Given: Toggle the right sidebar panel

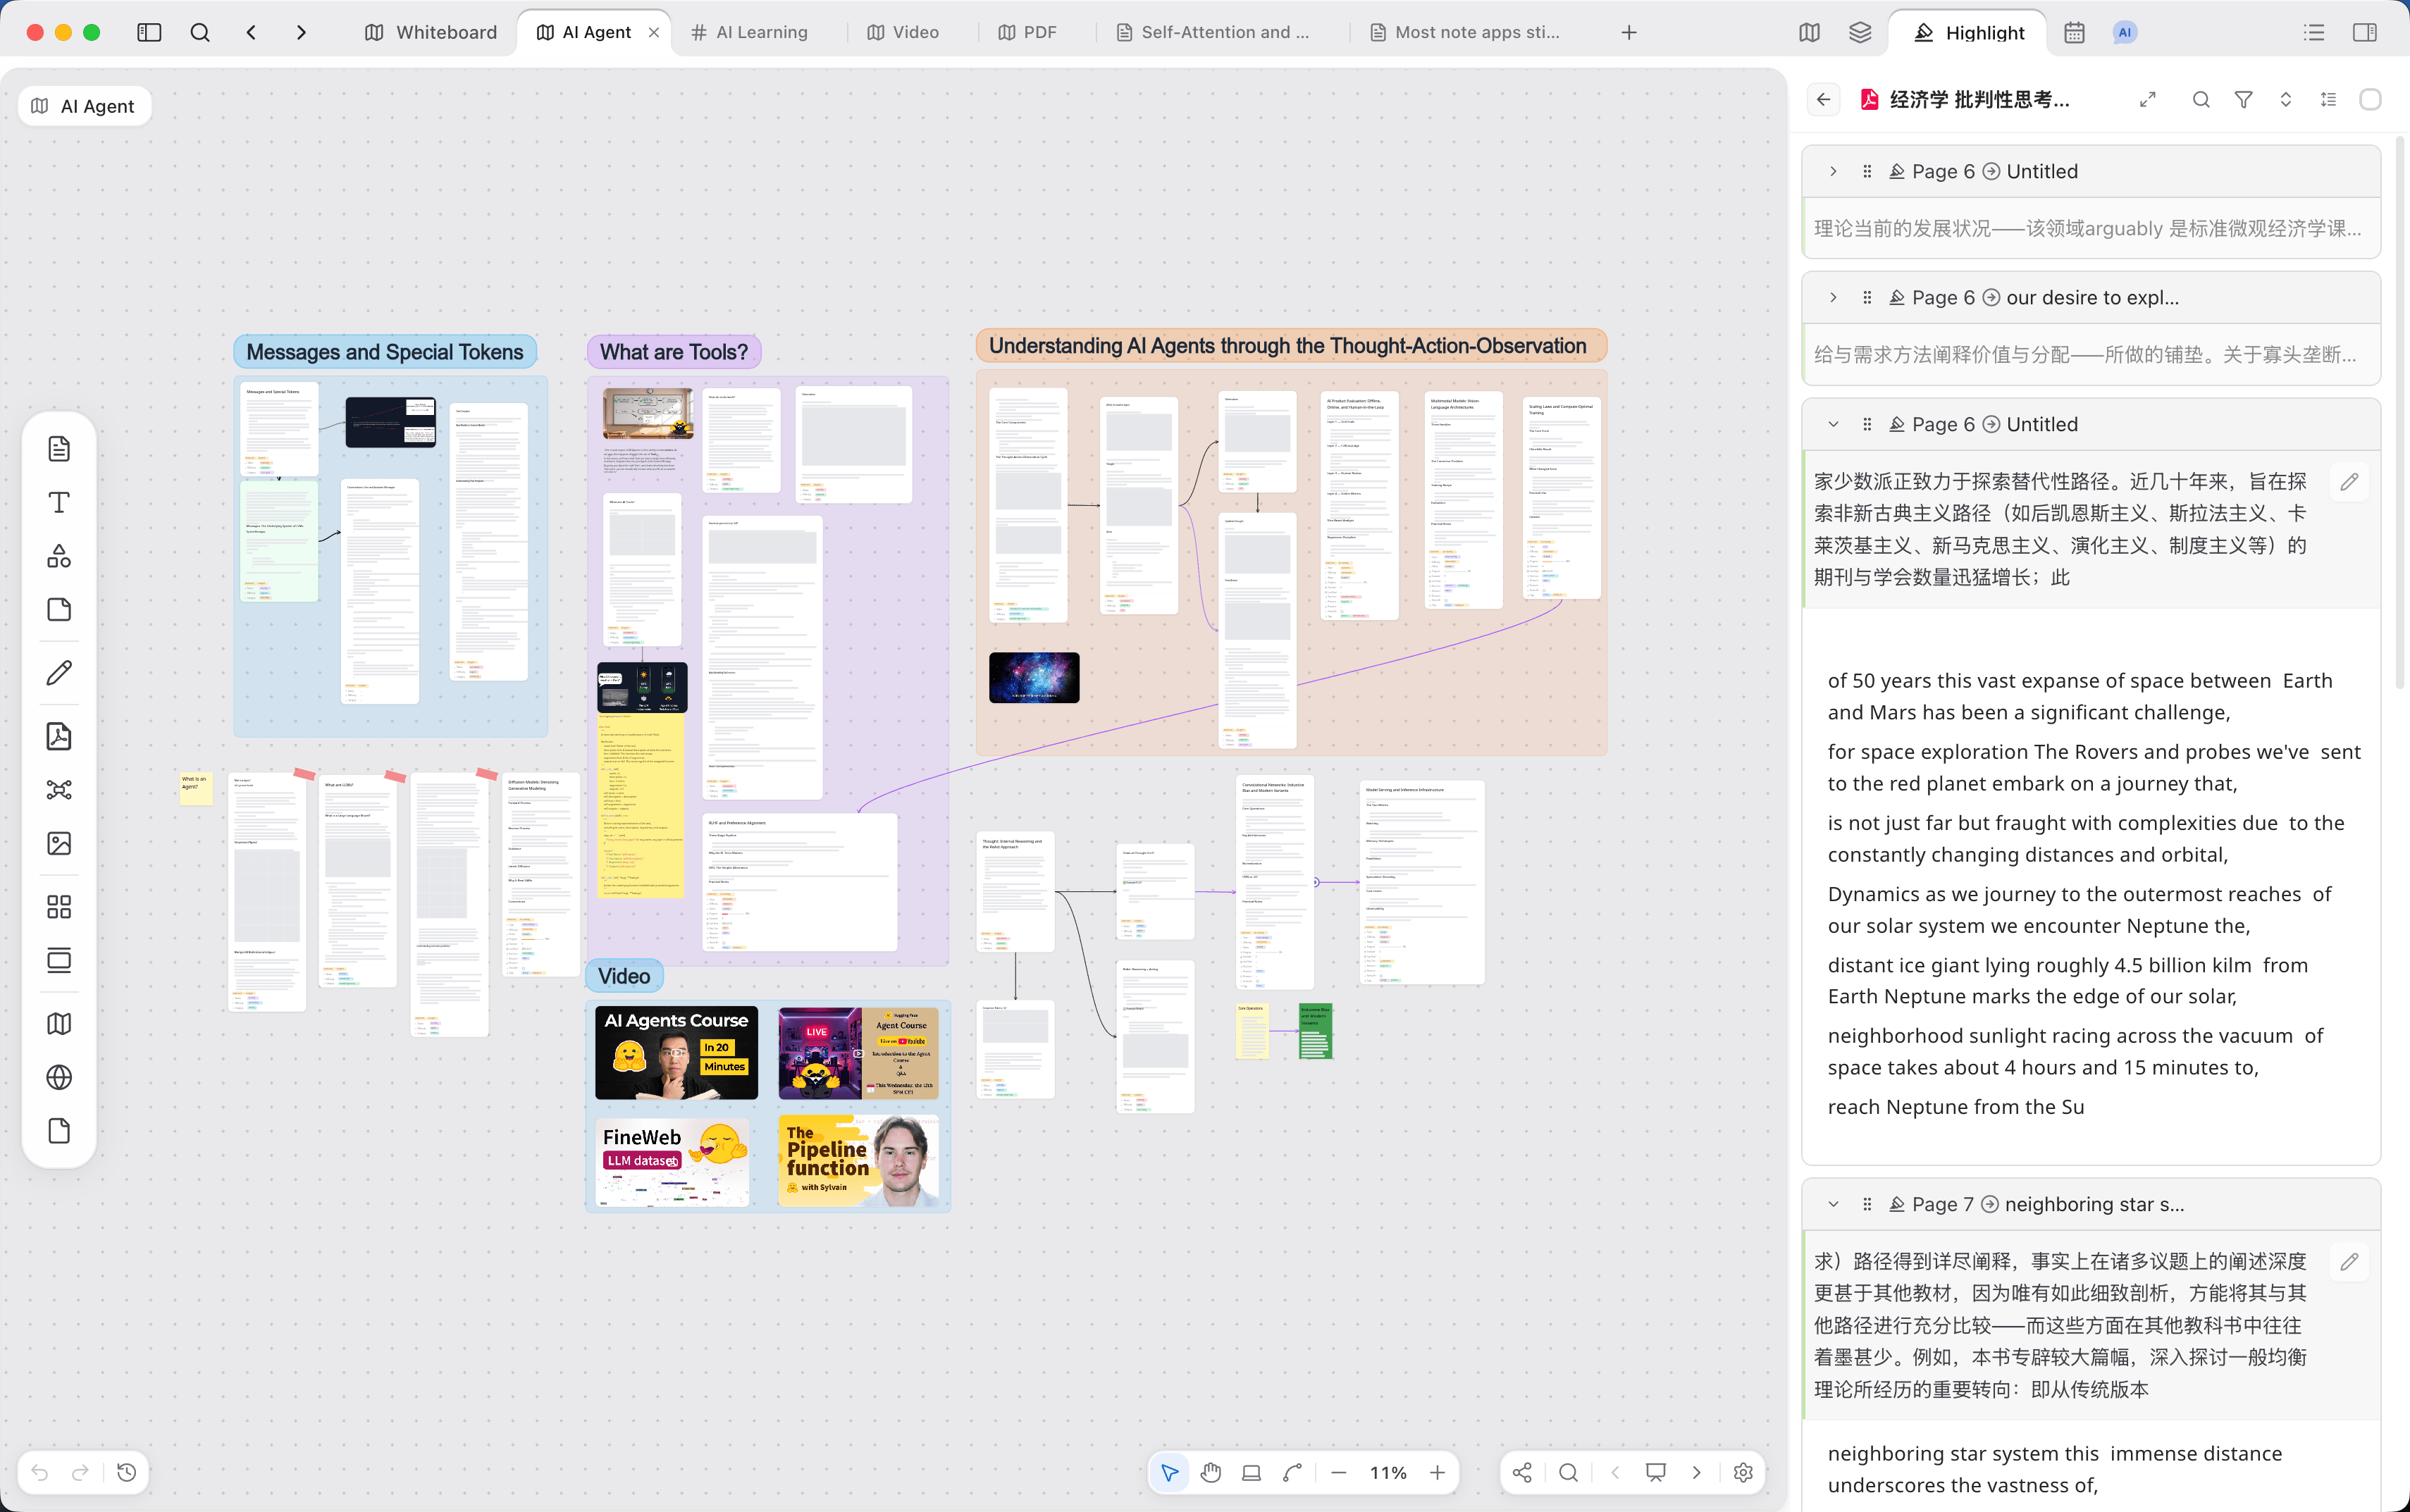Looking at the screenshot, I should [2365, 32].
